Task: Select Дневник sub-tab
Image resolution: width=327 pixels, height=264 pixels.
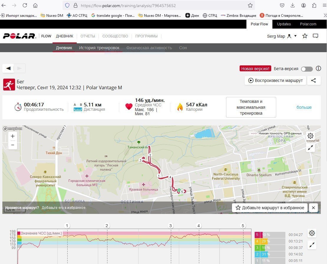Action: (x=64, y=48)
